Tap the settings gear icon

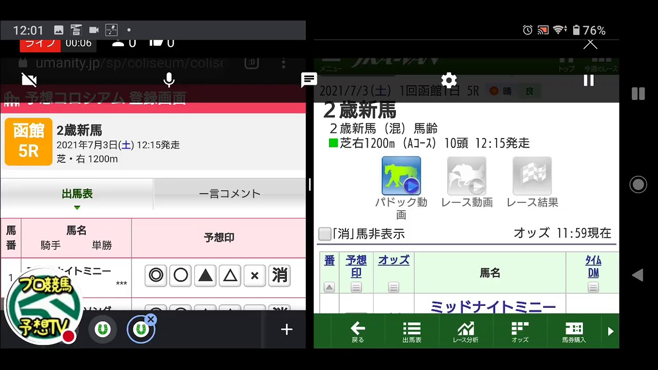tap(449, 80)
